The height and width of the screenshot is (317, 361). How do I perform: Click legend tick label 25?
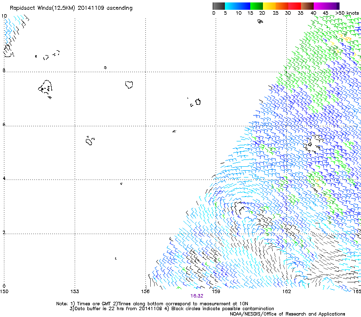tap(276, 13)
